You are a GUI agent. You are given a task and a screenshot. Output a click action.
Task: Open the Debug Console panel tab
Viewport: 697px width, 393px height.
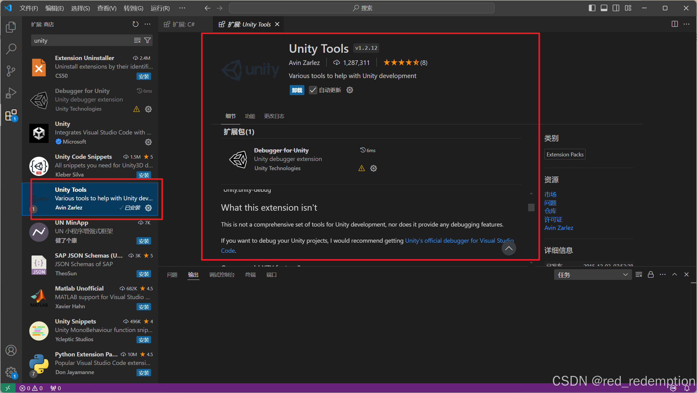(x=222, y=275)
